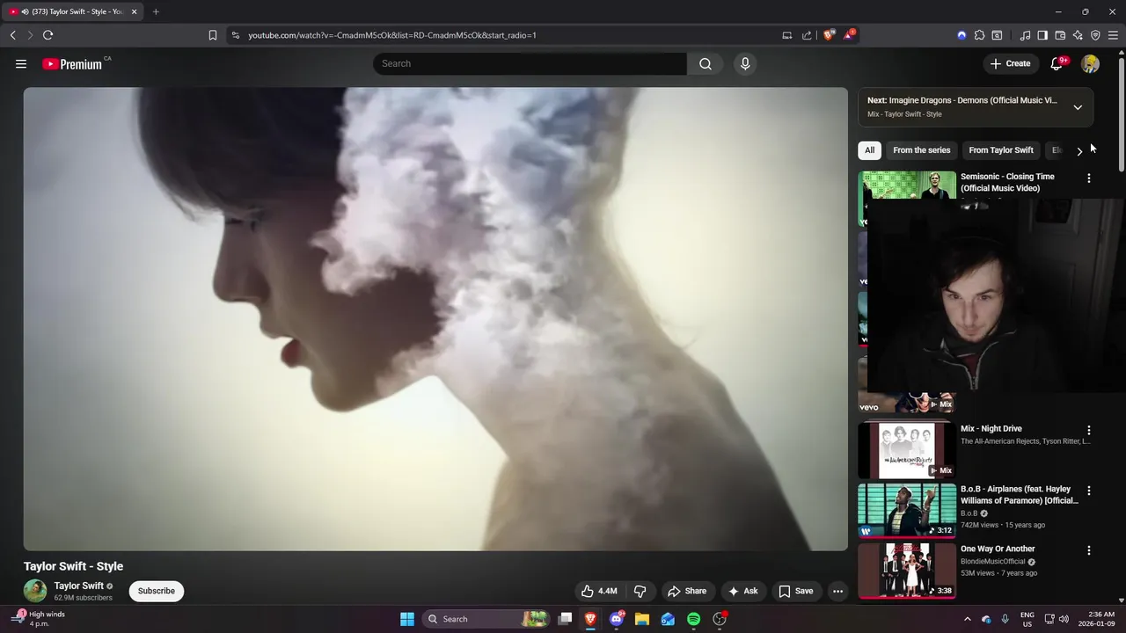Viewport: 1126px width, 633px height.
Task: Open the Taylor Swift channel name link
Action: [78, 586]
